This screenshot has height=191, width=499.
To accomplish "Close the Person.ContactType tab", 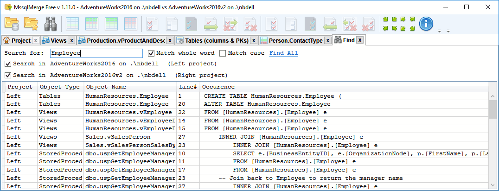I will pyautogui.click(x=328, y=40).
